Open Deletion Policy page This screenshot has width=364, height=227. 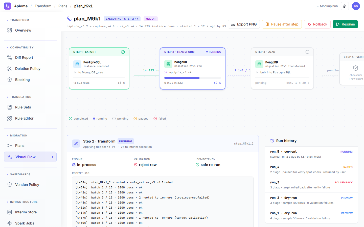pos(30,69)
